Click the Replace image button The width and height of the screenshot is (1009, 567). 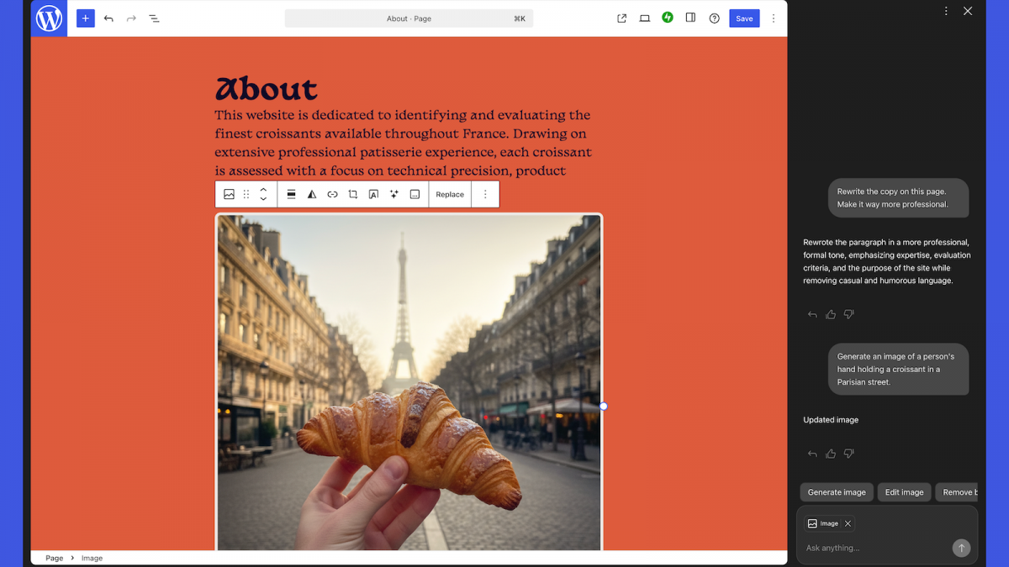click(450, 194)
